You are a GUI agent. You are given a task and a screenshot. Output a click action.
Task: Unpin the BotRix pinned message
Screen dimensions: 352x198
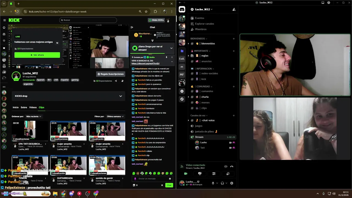coord(166,57)
